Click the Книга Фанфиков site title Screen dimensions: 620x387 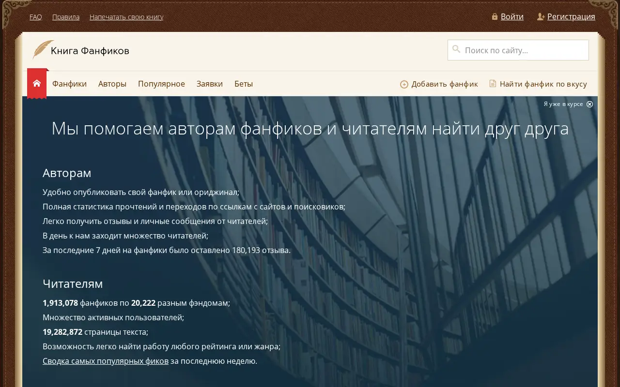(x=90, y=50)
